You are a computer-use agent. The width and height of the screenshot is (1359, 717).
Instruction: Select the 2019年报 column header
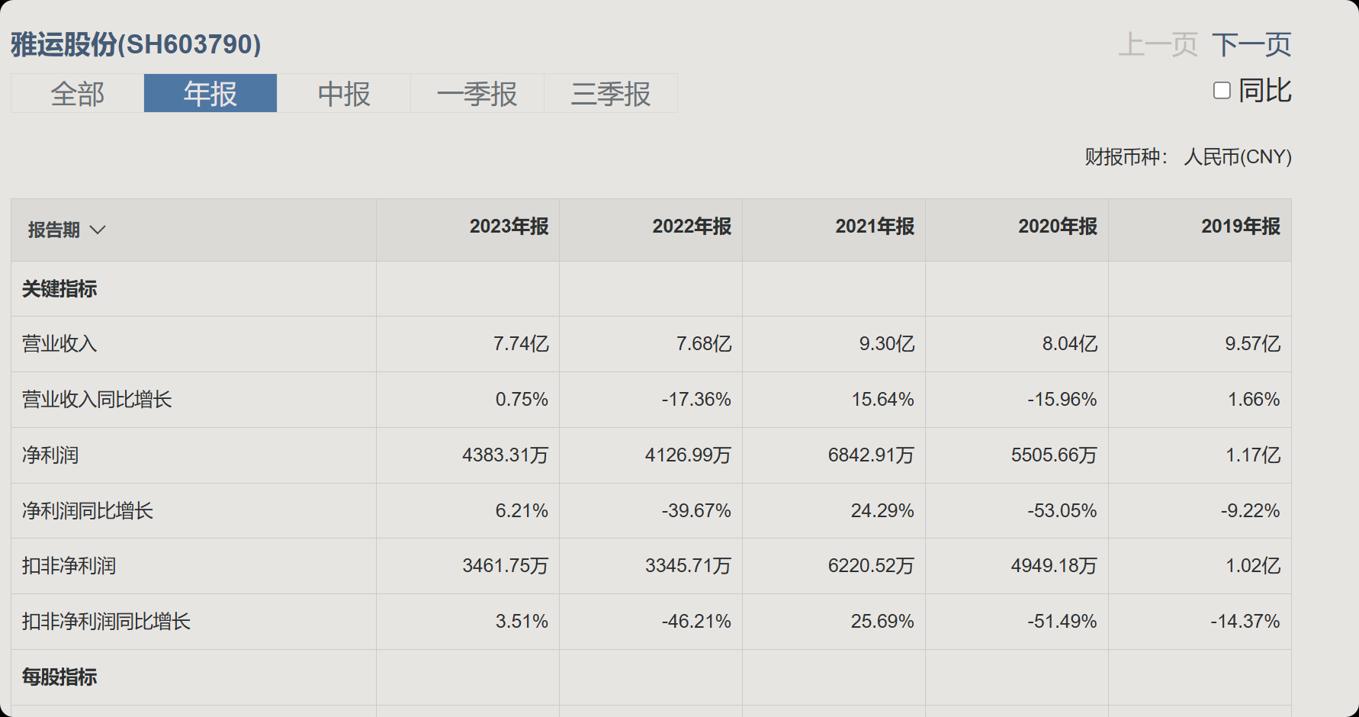tap(1241, 227)
